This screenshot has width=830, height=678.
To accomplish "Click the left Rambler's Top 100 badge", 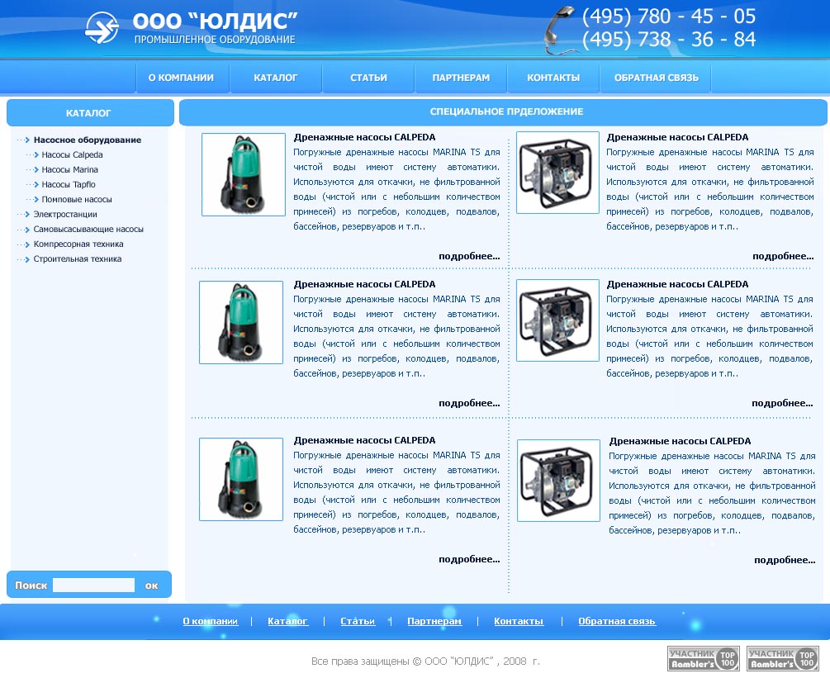I will 701,657.
